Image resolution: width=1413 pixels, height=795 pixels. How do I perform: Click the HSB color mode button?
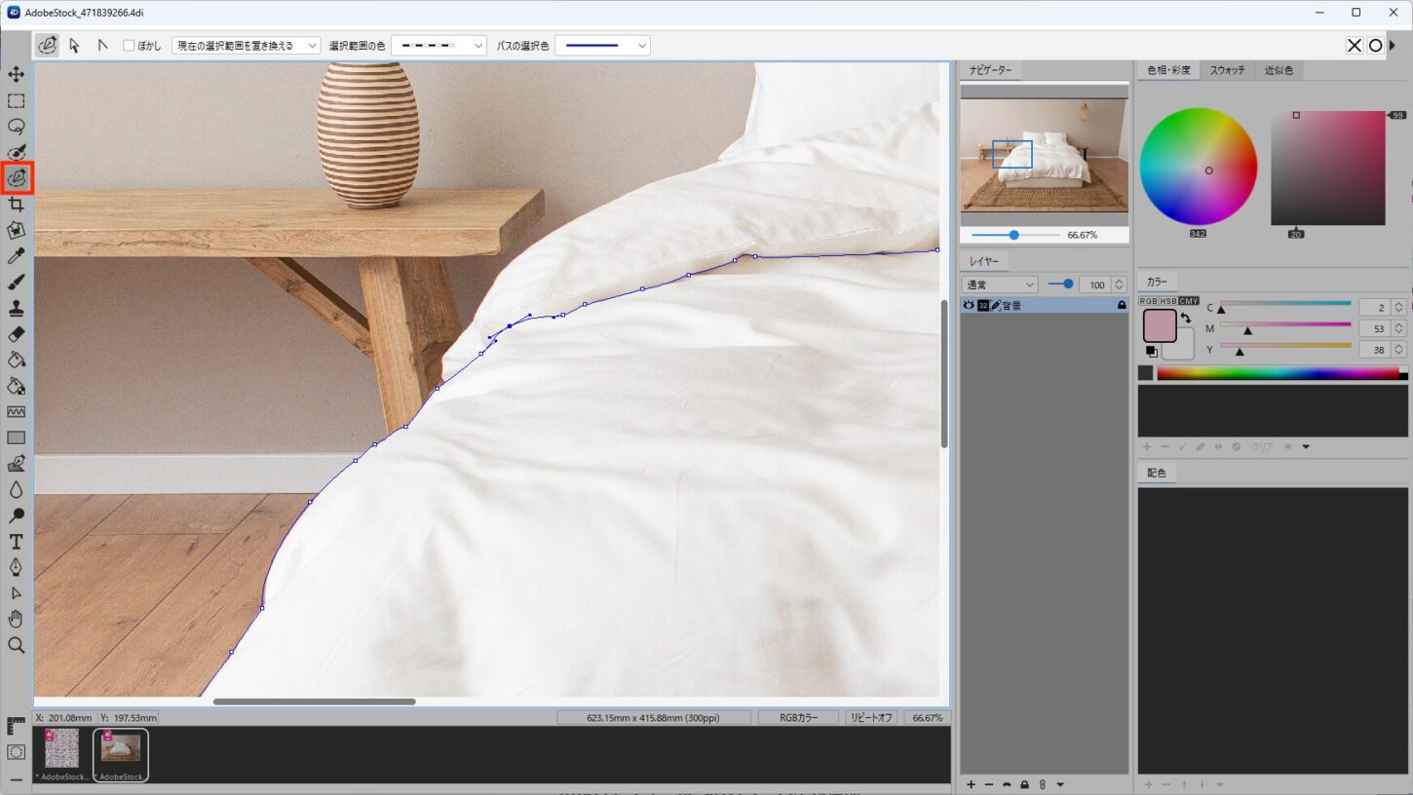tap(1168, 301)
